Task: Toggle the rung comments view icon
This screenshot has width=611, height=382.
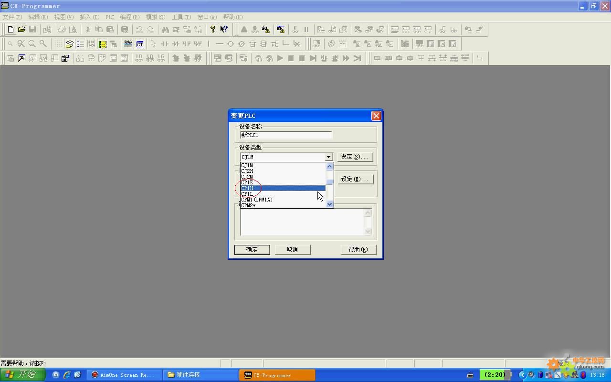Action: pos(70,44)
